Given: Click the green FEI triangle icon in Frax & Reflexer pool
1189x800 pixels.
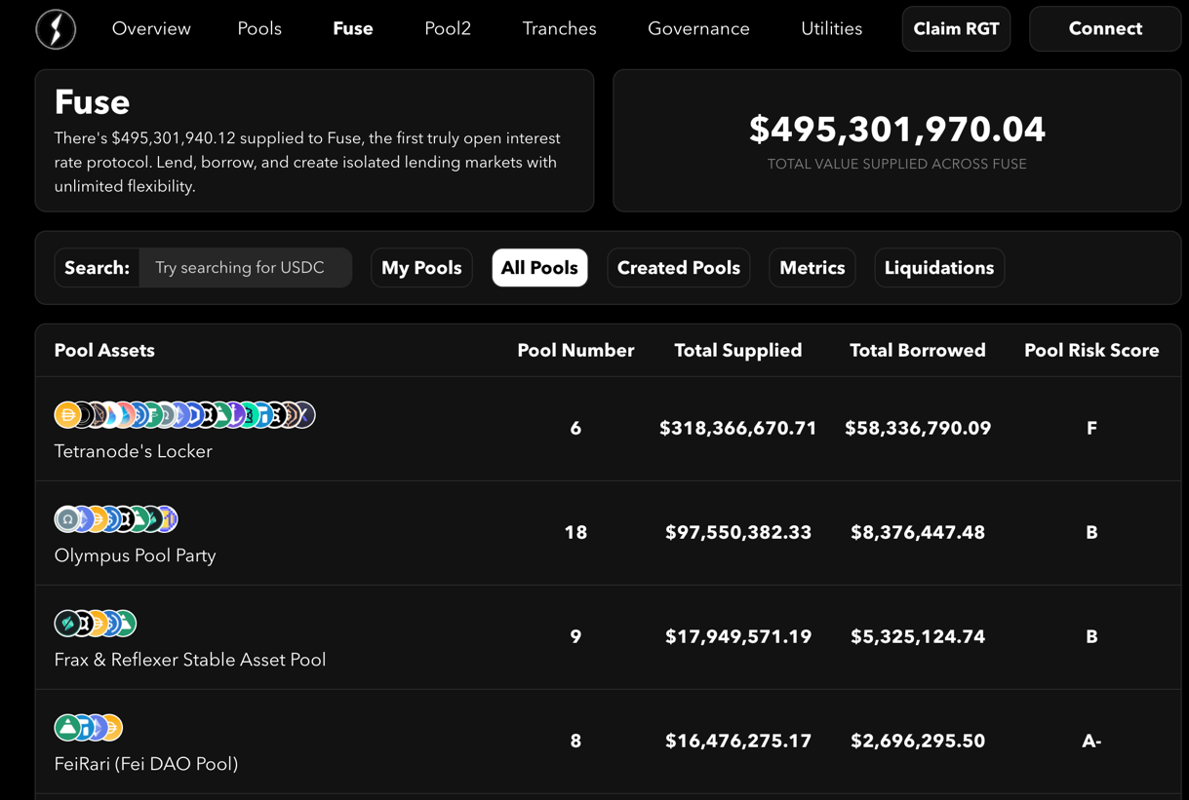Looking at the screenshot, I should click(x=128, y=623).
